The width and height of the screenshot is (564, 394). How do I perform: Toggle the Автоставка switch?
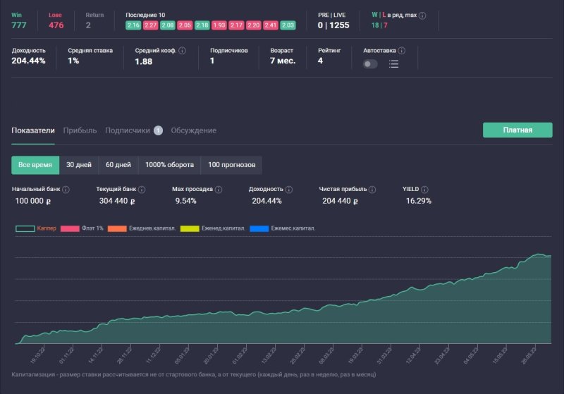(370, 64)
